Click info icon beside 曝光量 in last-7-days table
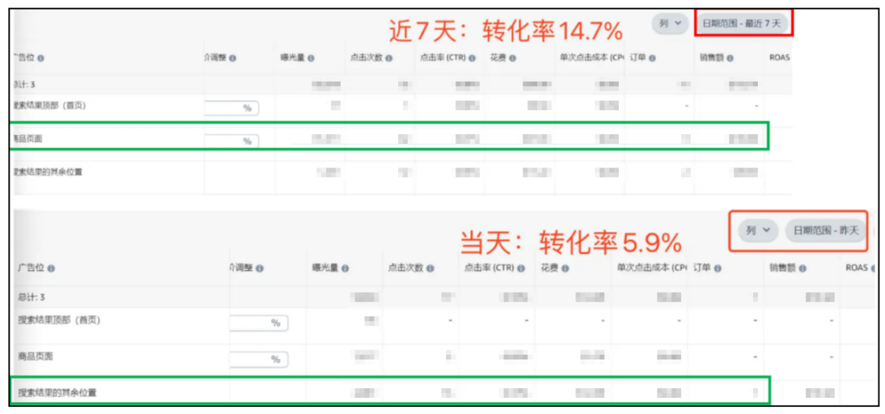The height and width of the screenshot is (414, 885). tap(311, 59)
